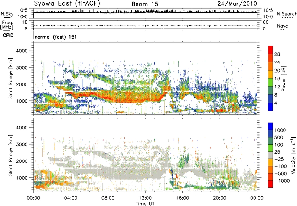This screenshot has height=206, width=297.
Task: Click the '00:00' label at time axis end
Action: [x=257, y=198]
